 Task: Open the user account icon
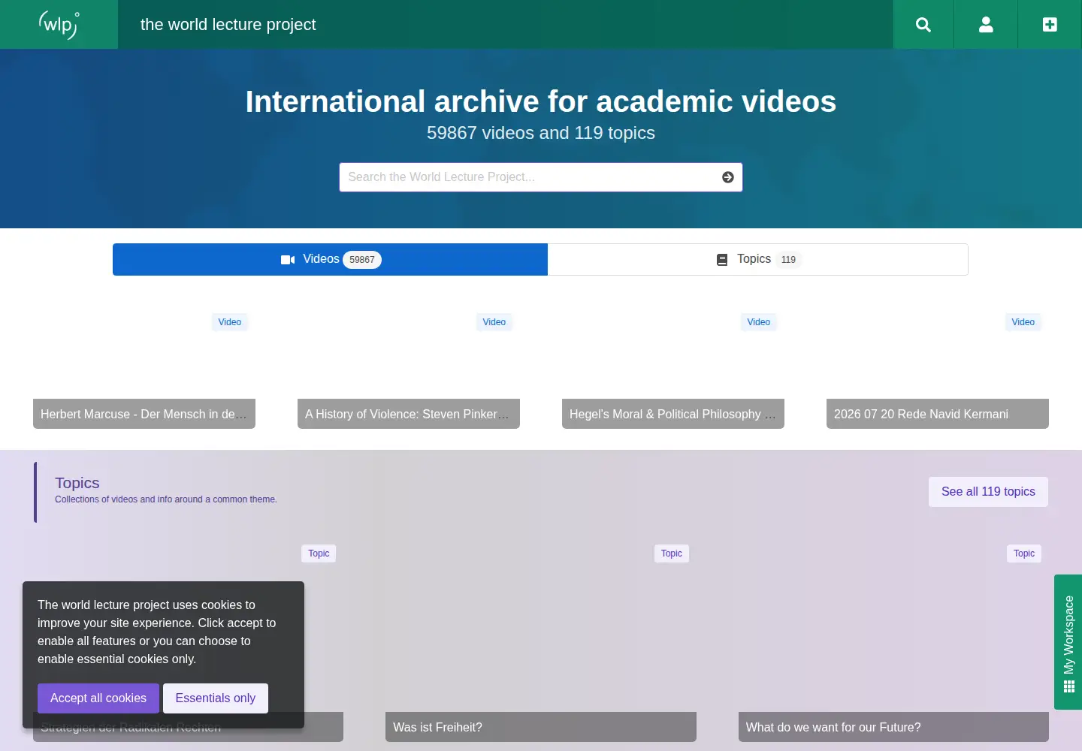pyautogui.click(x=986, y=25)
